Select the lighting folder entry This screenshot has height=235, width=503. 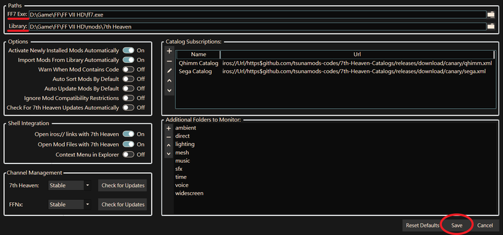click(x=185, y=145)
